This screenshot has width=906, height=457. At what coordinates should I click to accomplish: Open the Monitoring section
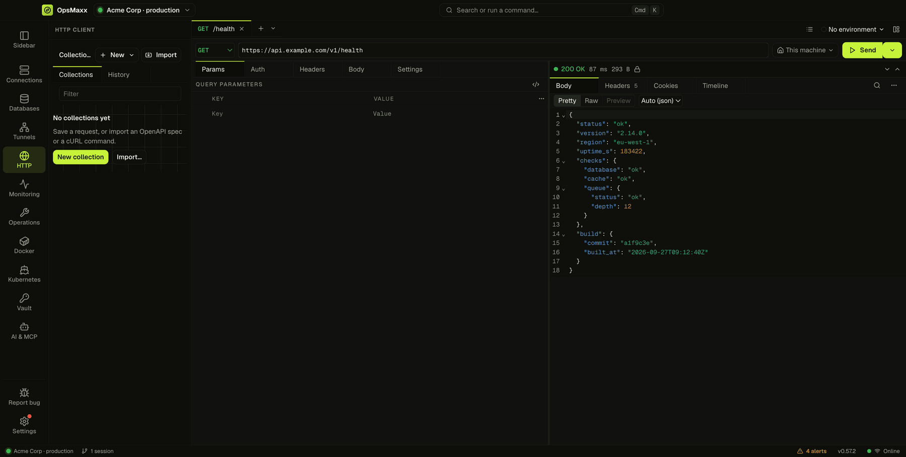click(24, 188)
